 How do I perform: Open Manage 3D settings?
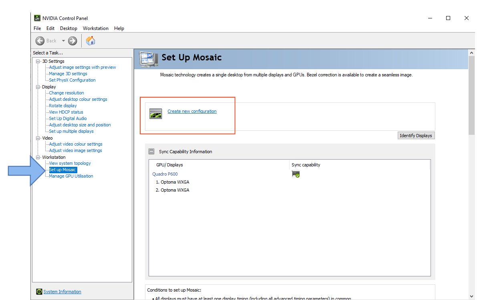pyautogui.click(x=68, y=74)
